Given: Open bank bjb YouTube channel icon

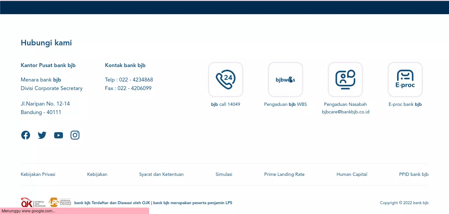Looking at the screenshot, I should tap(59, 135).
